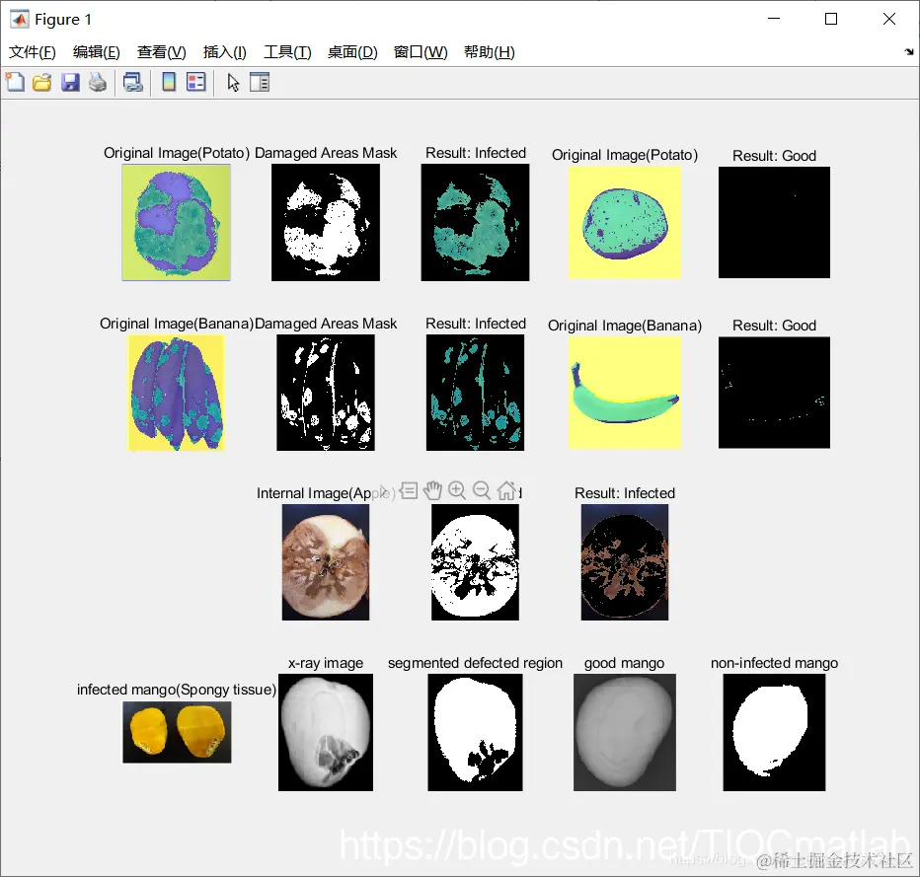
Task: Open the Property Inspector toolbar icon
Action: pos(260,82)
